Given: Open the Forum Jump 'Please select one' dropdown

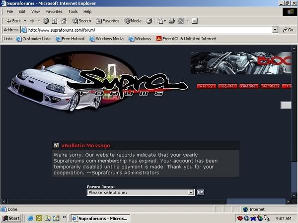Looking at the screenshot, I should 141,192.
